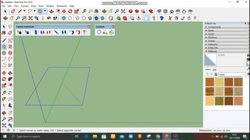Screen dimensions: 250x140
Task: Select the Freehand tool in left toolbar
Action: point(10,40)
